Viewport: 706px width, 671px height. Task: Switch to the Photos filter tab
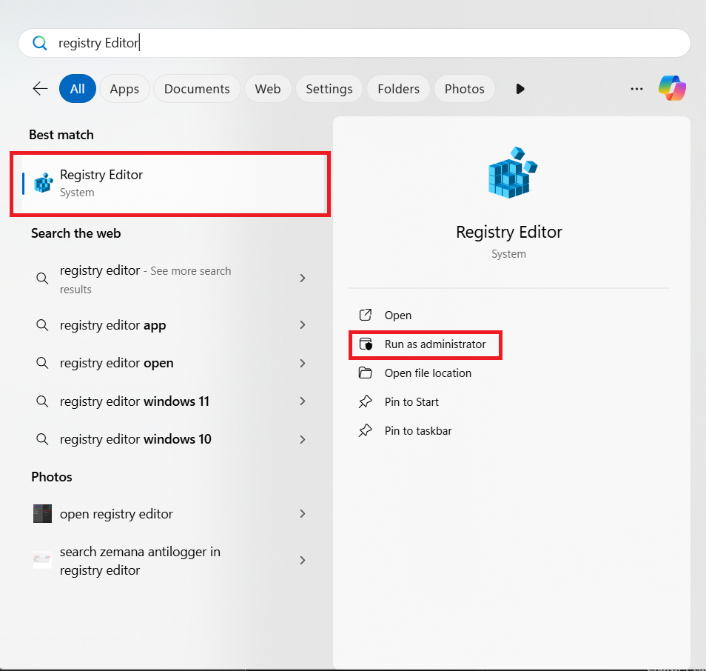point(464,88)
